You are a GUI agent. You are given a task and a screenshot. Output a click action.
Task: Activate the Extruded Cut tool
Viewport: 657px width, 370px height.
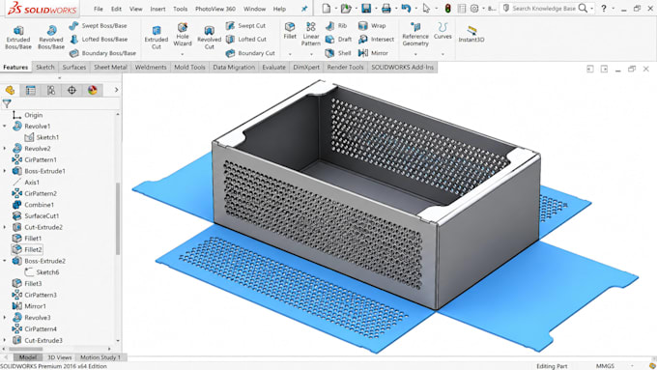(157, 38)
